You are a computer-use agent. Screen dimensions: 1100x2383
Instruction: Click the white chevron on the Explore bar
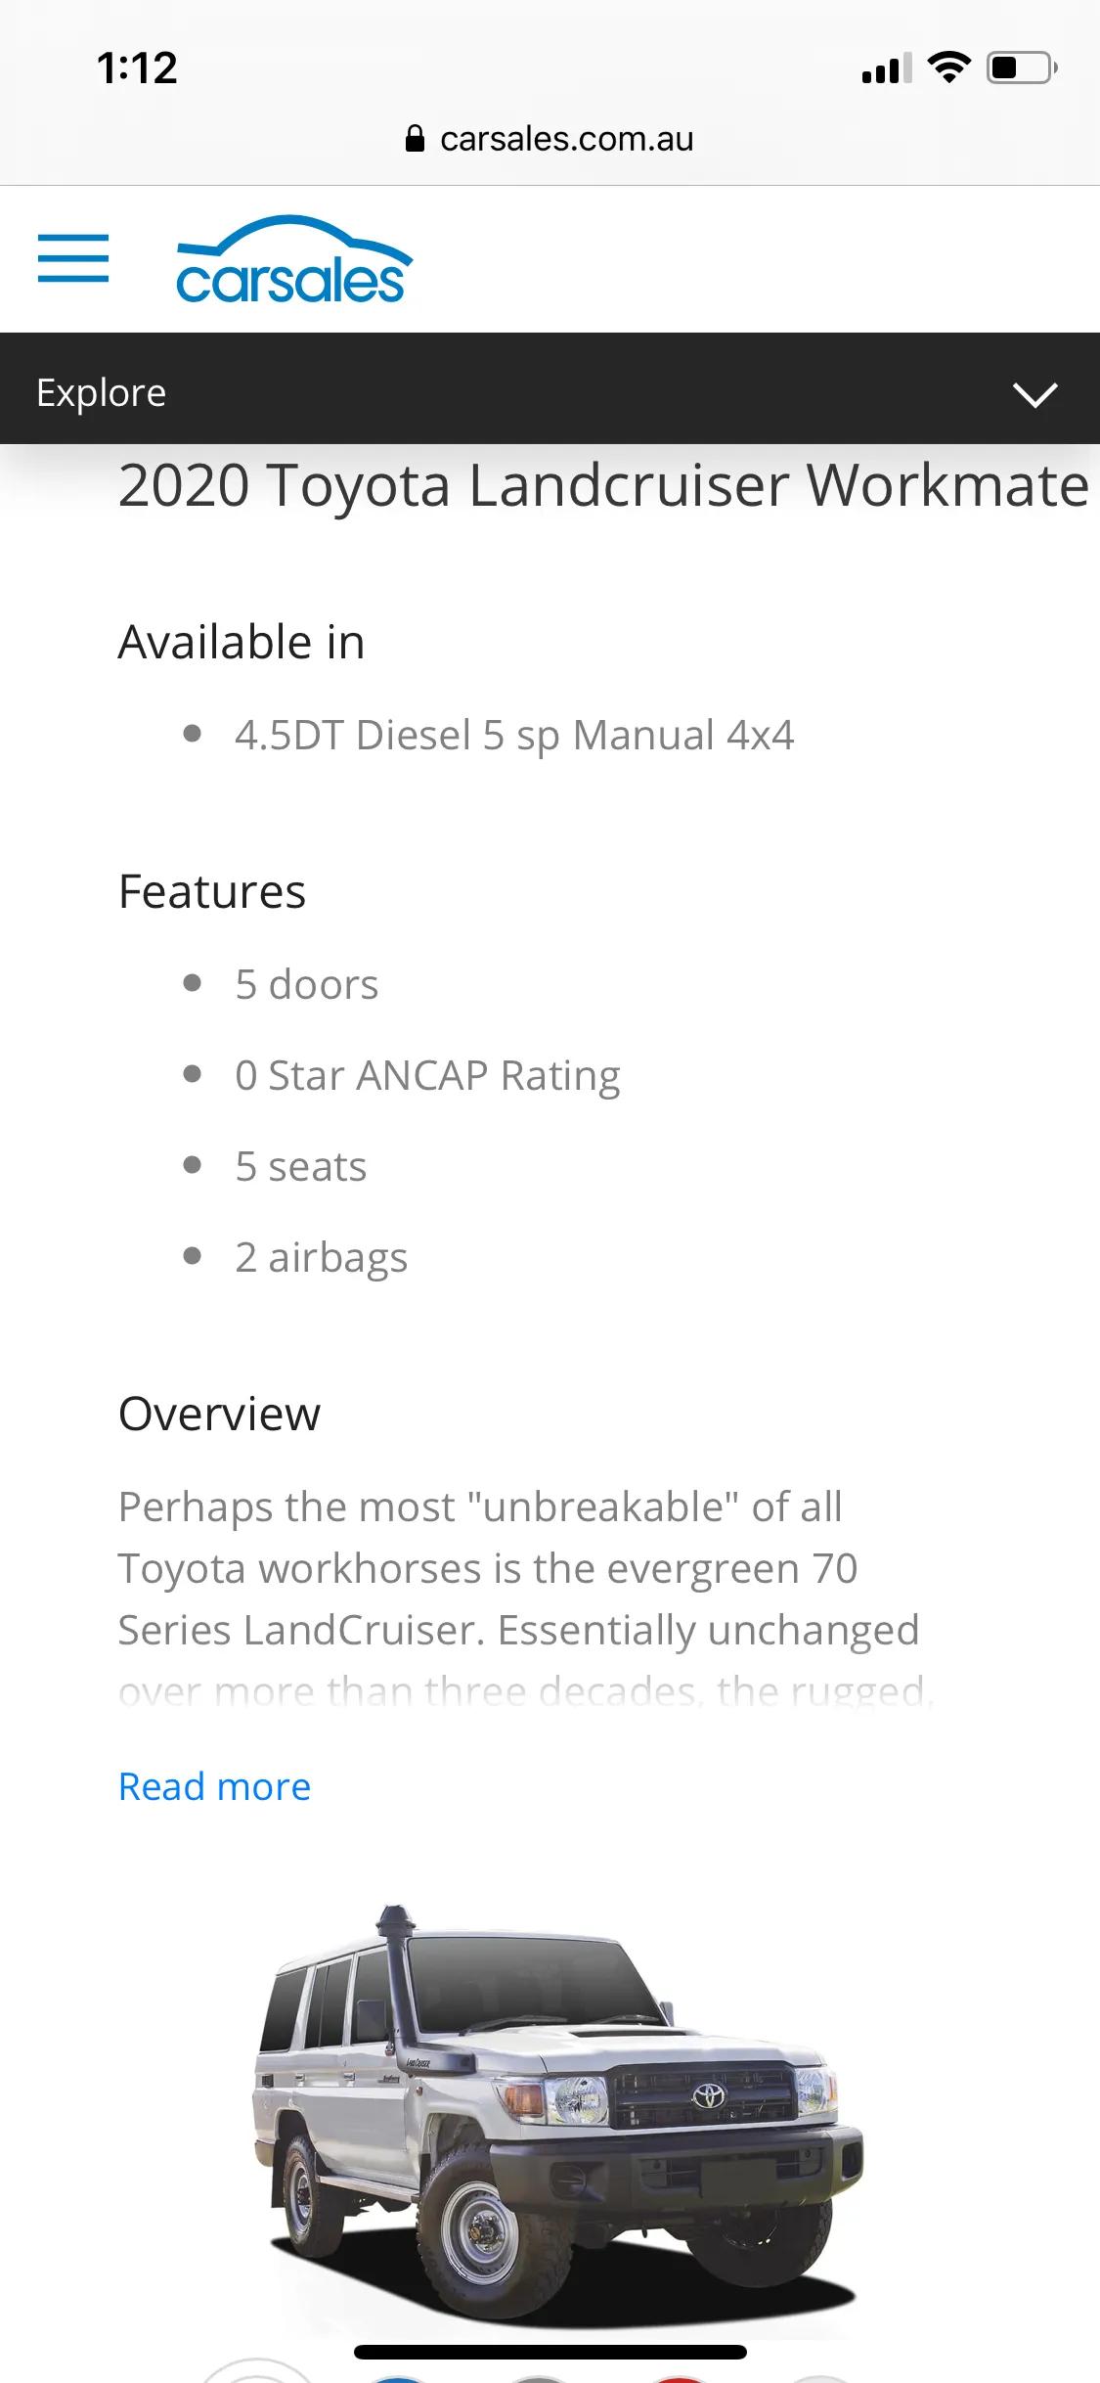click(x=1035, y=394)
